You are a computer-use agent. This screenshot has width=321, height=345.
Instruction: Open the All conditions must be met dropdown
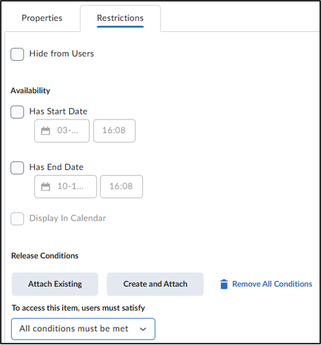coord(83,329)
